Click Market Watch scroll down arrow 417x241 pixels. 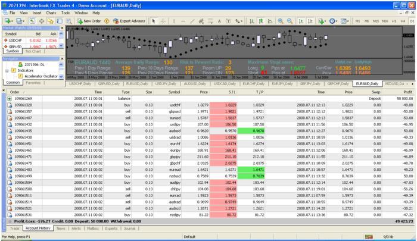pyautogui.click(x=61, y=45)
